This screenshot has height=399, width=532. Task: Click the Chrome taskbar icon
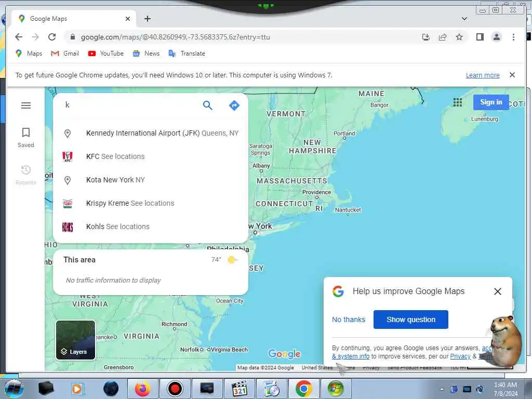point(303,389)
